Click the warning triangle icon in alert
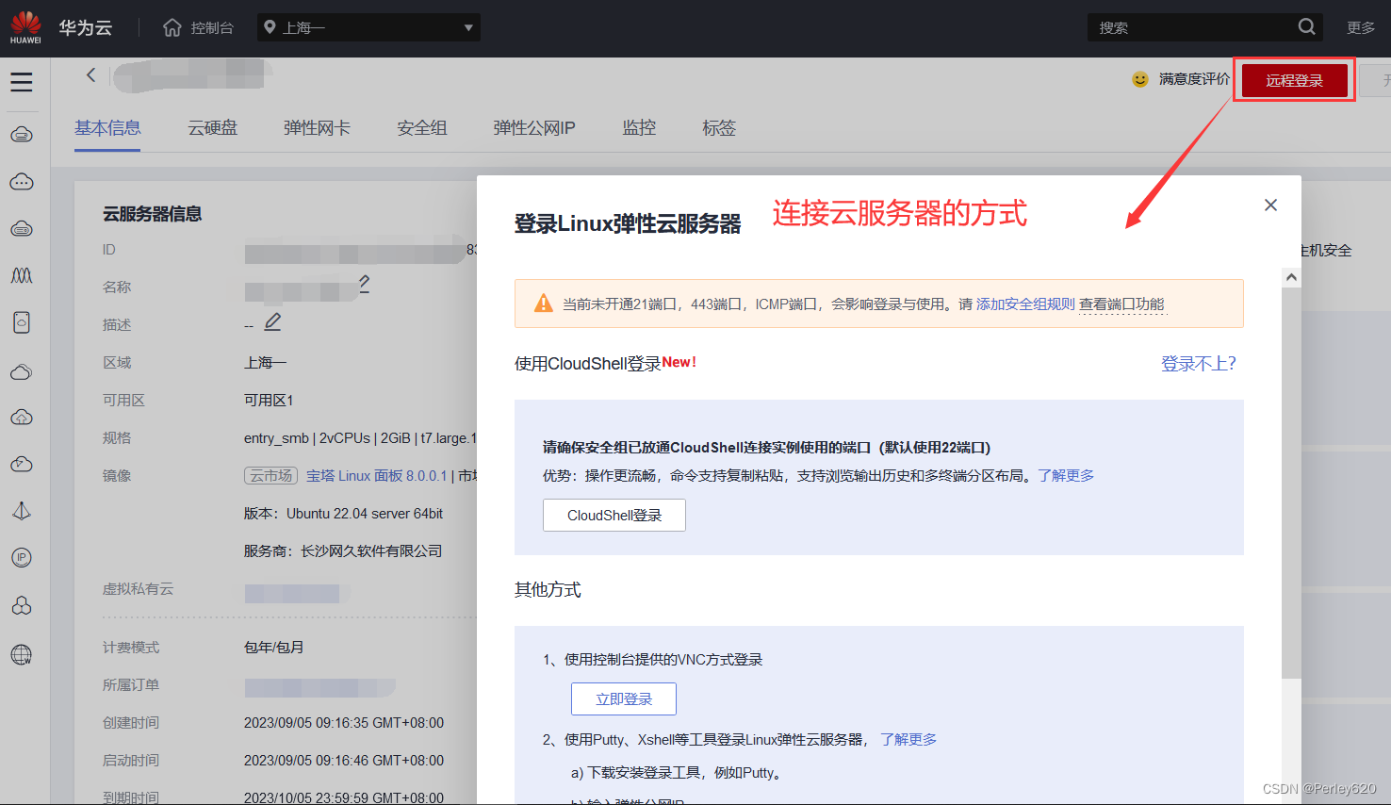Screen dimensions: 1391x805 [x=543, y=304]
